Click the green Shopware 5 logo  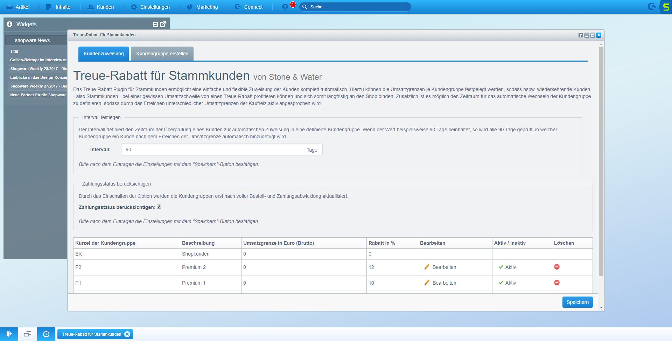pyautogui.click(x=666, y=7)
